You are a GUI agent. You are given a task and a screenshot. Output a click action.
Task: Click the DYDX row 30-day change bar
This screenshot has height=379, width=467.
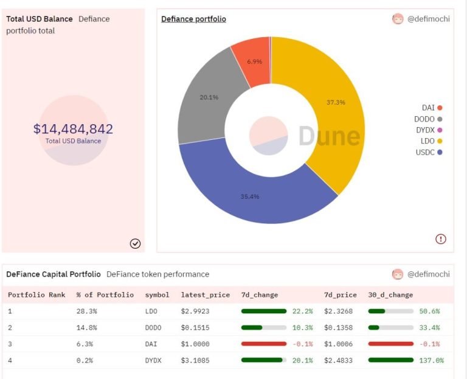391,360
